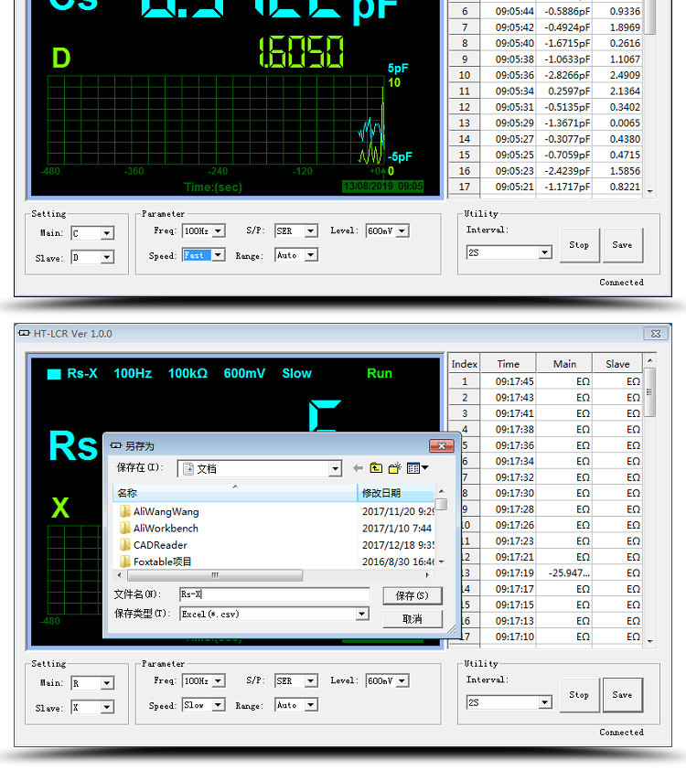
Task: Close the 另存为 save dialog
Action: [442, 445]
